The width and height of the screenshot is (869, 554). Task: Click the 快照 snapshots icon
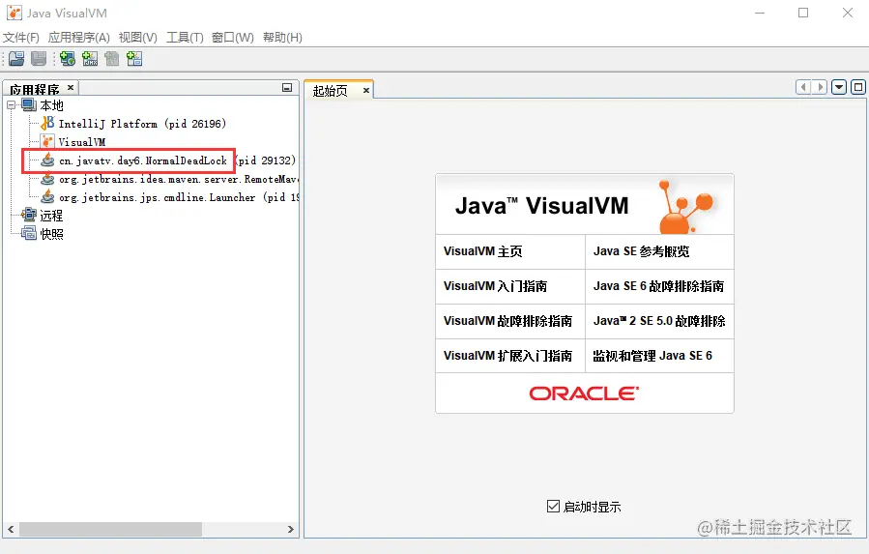pos(29,233)
